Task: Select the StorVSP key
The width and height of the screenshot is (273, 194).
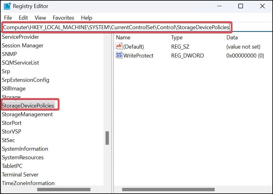Action: (11, 132)
